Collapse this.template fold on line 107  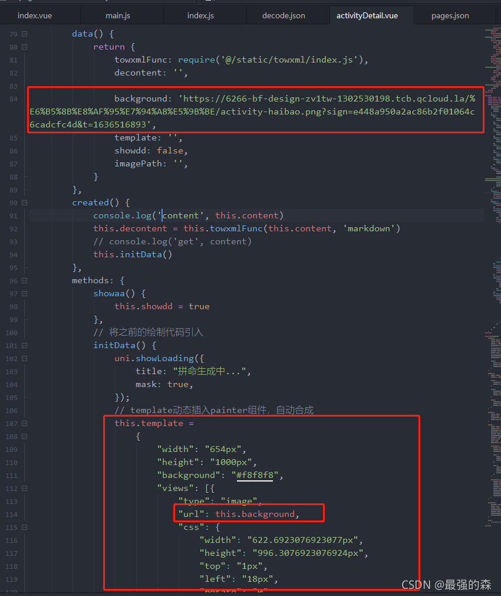[x=24, y=423]
